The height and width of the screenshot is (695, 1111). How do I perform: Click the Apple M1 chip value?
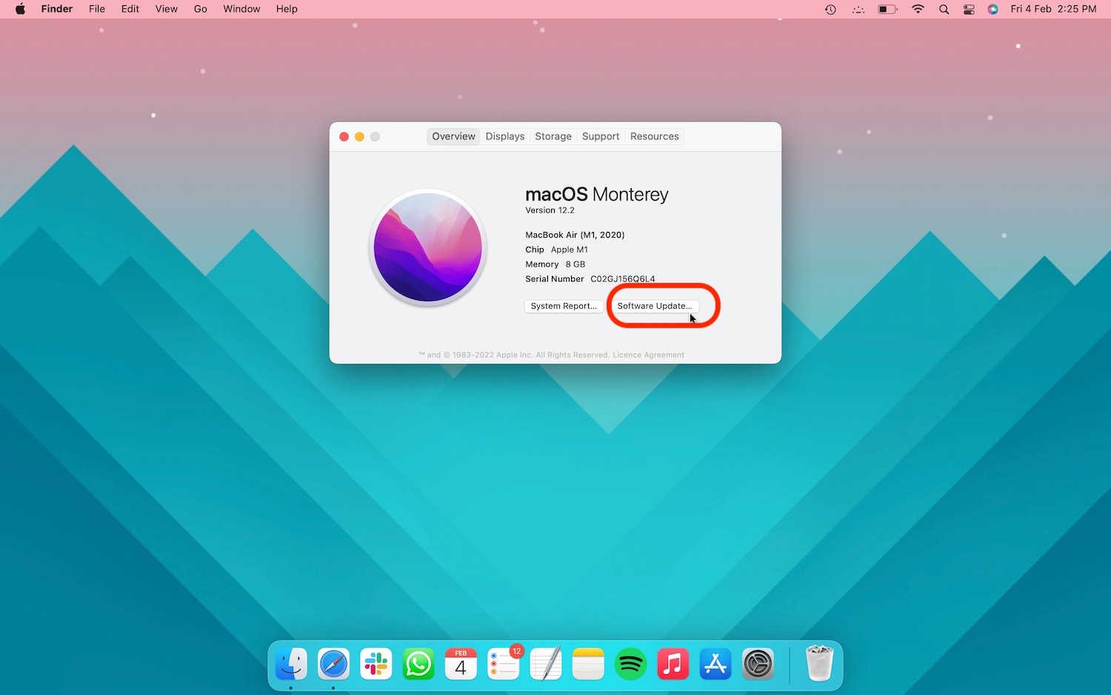tap(570, 250)
